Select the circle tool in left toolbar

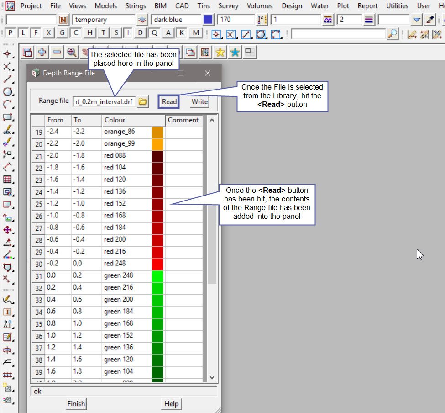pos(7,92)
